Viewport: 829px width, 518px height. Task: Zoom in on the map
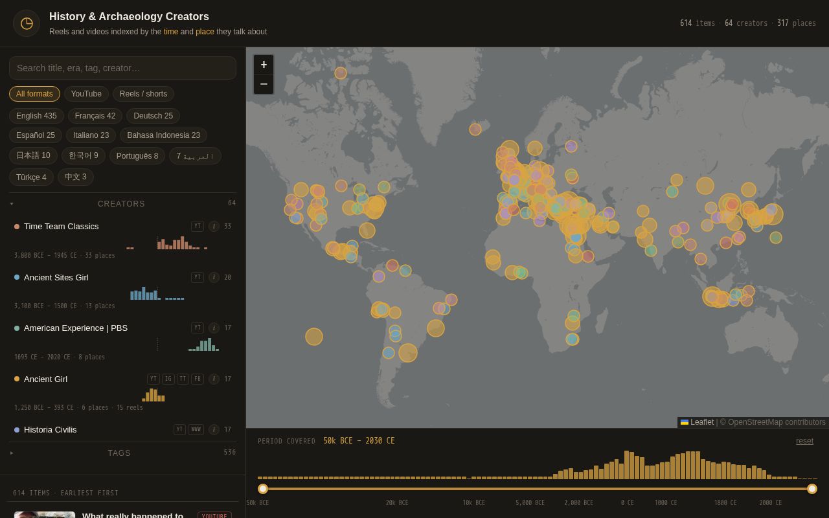coord(264,65)
